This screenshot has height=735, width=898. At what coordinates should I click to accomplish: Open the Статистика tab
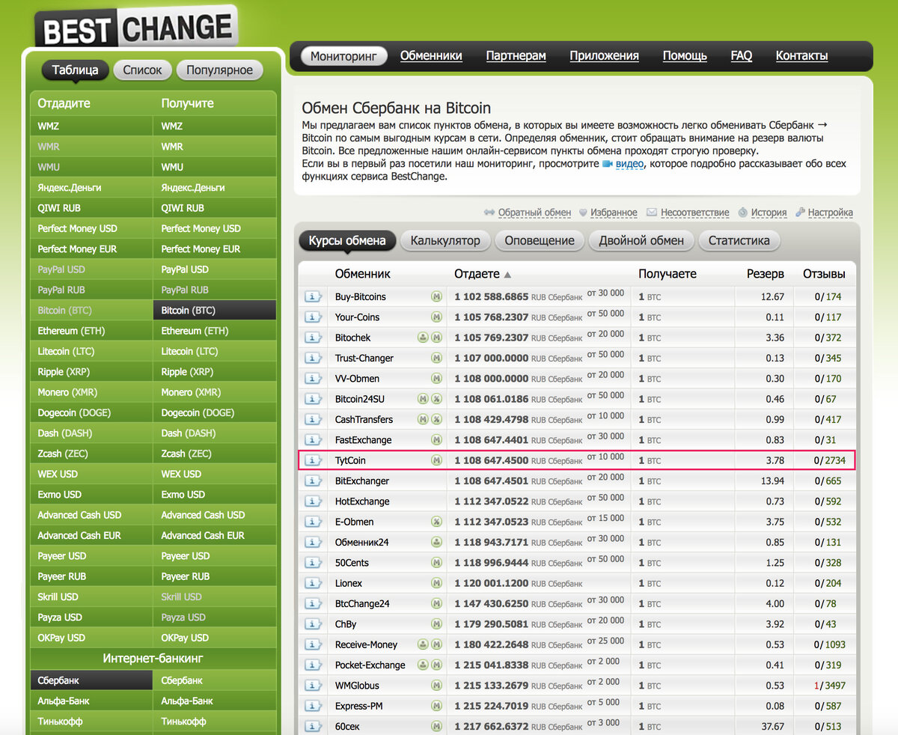(x=739, y=241)
